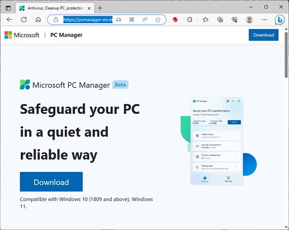This screenshot has height=230, width=289.
Task: Open the Favorites list
Action: tap(205, 19)
